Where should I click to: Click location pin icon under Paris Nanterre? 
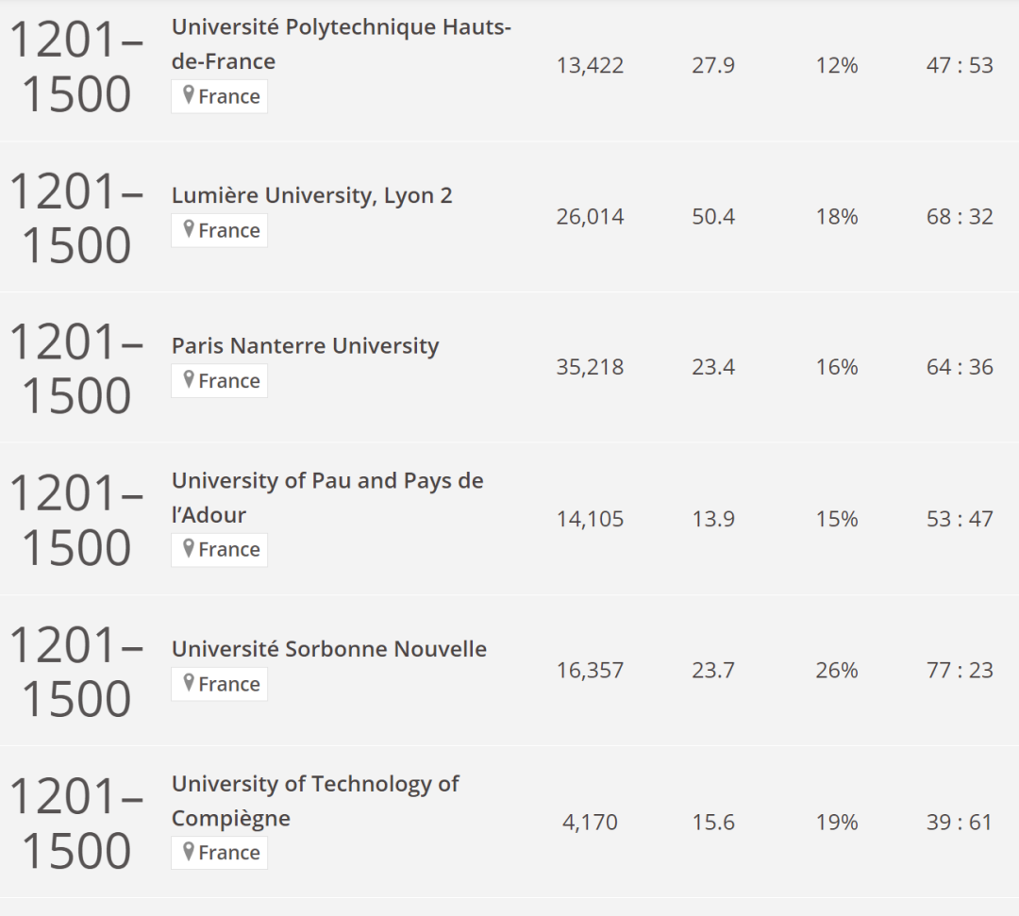pyautogui.click(x=189, y=379)
